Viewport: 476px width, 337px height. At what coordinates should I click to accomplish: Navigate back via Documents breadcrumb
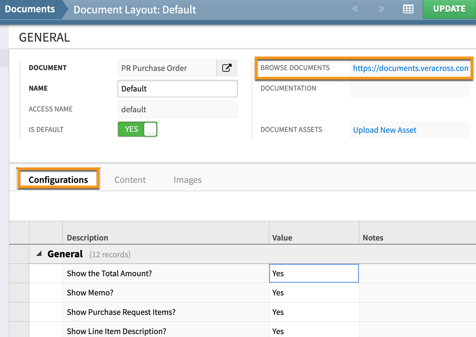click(x=30, y=9)
